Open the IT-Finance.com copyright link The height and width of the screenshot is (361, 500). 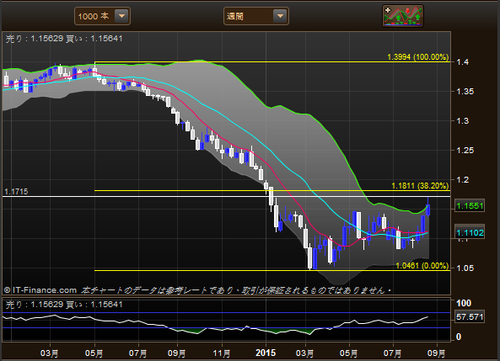pyautogui.click(x=40, y=290)
